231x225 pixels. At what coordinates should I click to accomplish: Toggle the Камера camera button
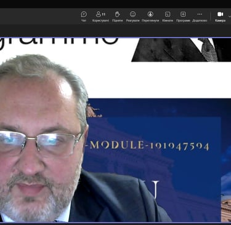point(221,17)
